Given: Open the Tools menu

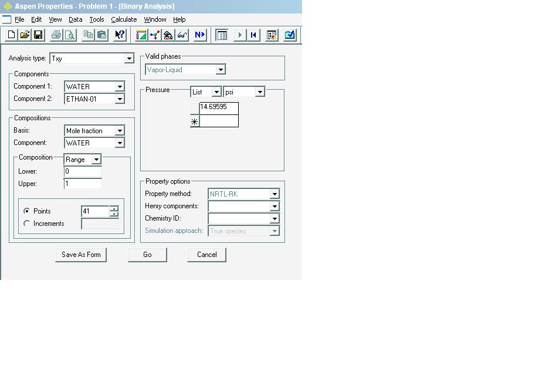Looking at the screenshot, I should point(97,19).
